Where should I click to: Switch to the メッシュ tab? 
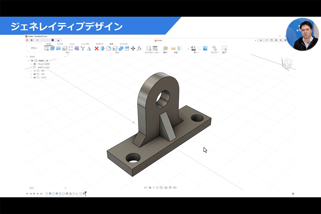(x=72, y=44)
